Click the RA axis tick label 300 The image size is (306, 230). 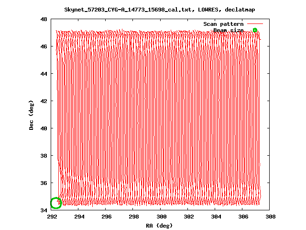pos(162,217)
